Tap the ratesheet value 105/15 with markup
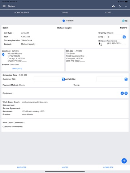Viewport: 130px width, 173px height. coord(33,111)
